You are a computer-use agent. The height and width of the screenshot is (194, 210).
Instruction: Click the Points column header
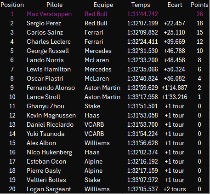[x=199, y=5]
